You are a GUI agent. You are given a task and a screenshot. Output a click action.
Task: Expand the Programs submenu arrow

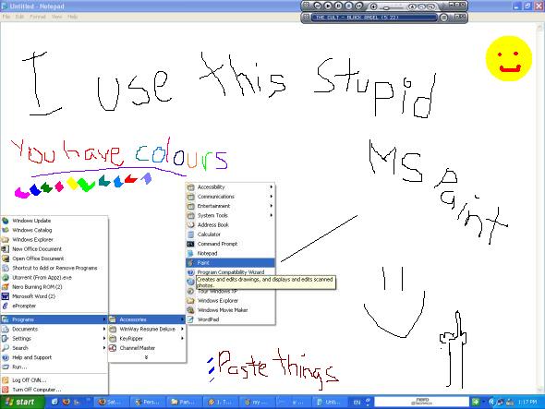click(x=104, y=319)
